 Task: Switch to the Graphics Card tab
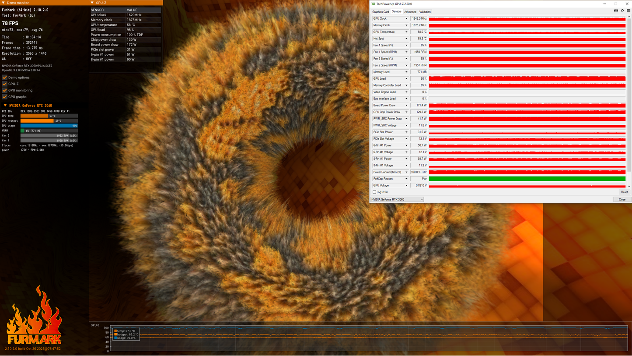point(381,12)
